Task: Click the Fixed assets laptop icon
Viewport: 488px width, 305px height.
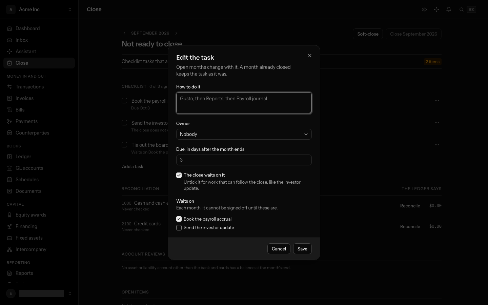Action: 9,238
